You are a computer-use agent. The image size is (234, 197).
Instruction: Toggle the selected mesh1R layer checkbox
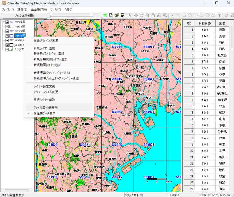tap(7, 36)
